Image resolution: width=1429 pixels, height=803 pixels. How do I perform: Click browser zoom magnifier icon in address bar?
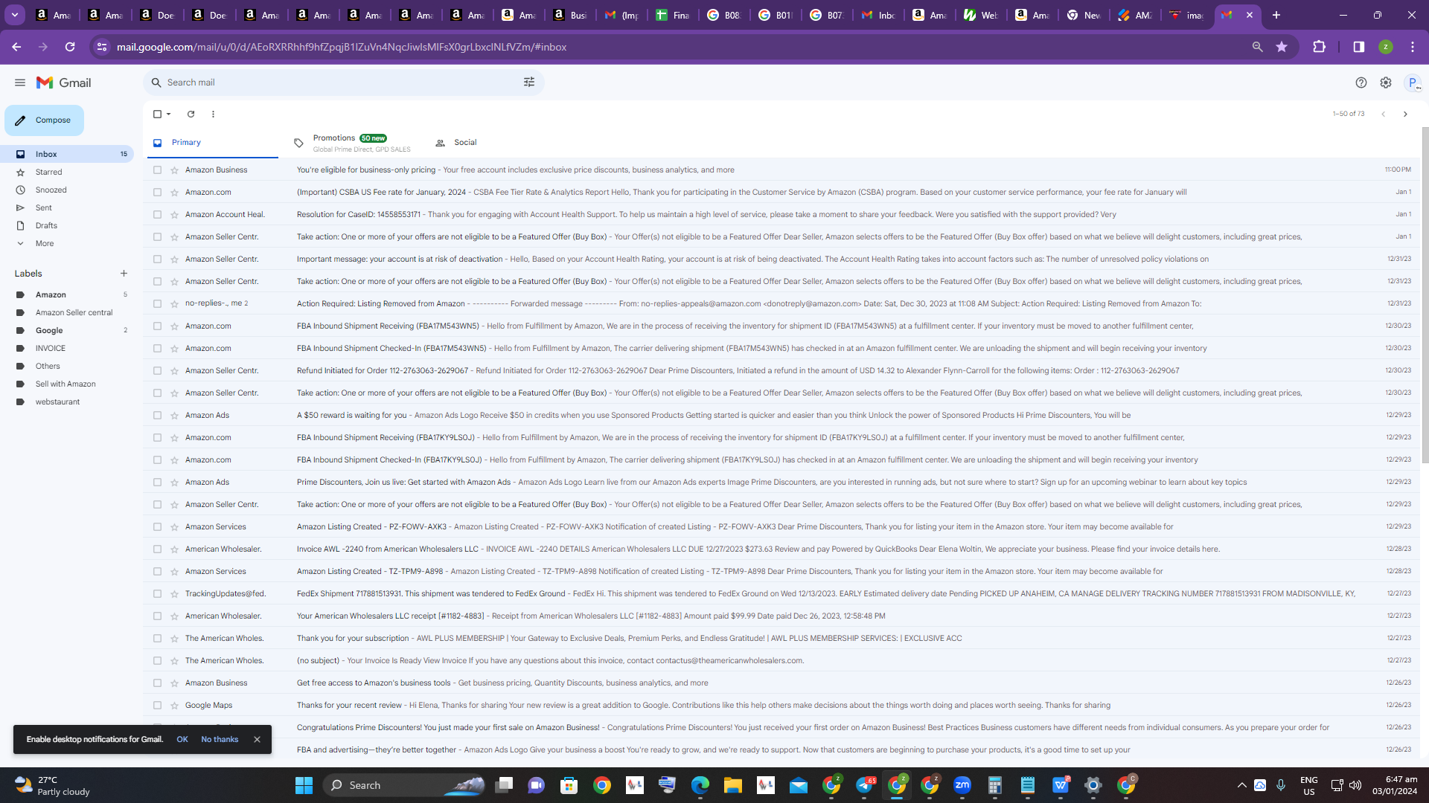pyautogui.click(x=1258, y=47)
